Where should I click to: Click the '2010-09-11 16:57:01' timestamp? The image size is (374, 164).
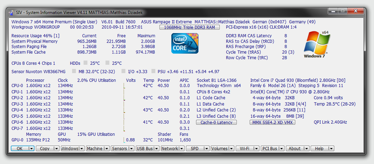[x=122, y=27]
